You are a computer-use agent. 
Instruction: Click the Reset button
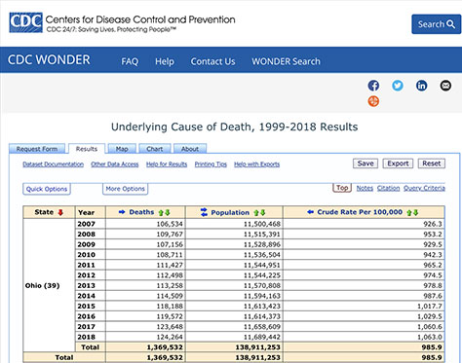[432, 163]
